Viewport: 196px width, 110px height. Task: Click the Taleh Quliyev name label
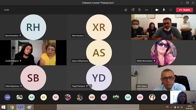[142, 86]
